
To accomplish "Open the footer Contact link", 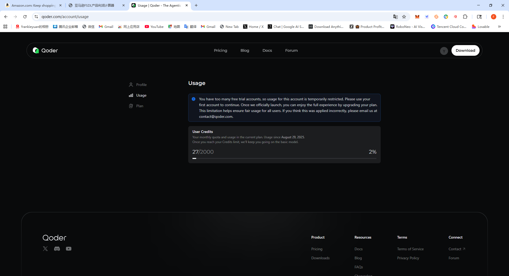I will 457,249.
